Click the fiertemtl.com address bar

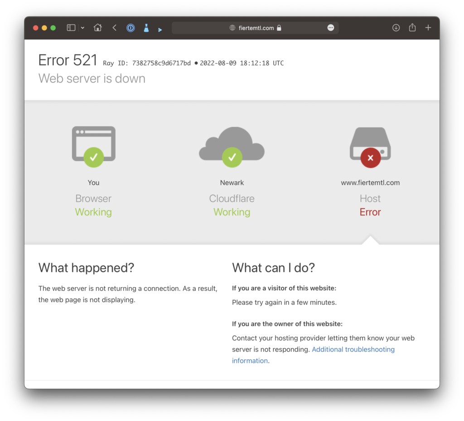[255, 28]
